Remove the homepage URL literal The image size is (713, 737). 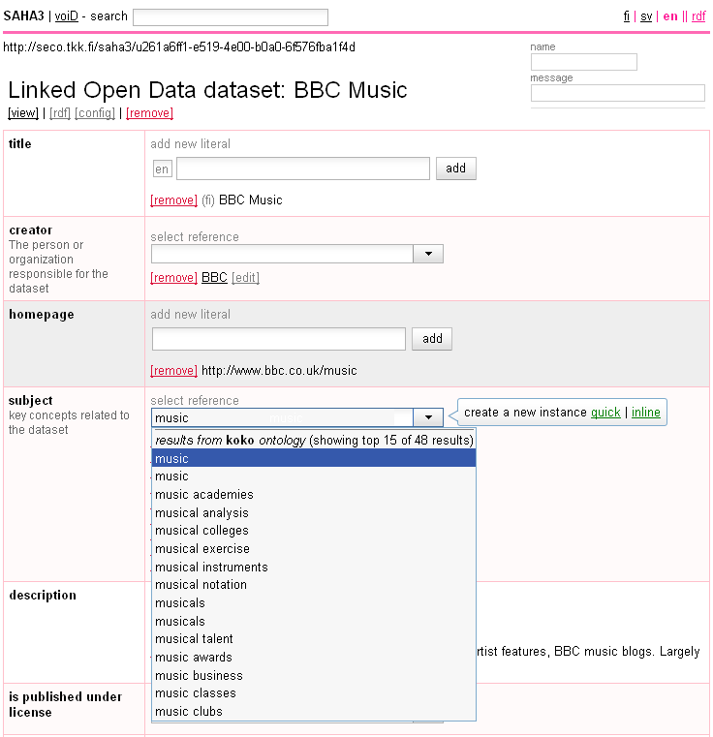coord(173,371)
